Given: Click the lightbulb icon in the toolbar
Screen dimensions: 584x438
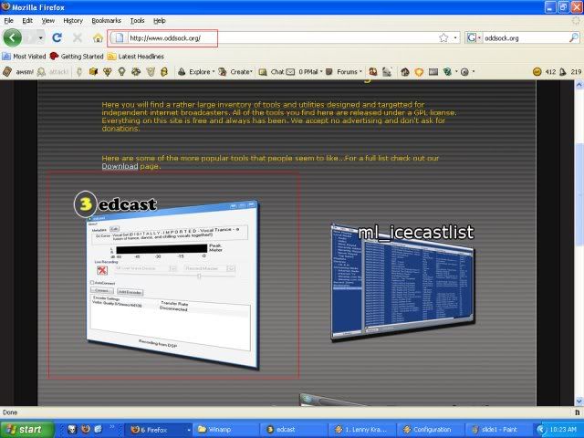Looking at the screenshot, I should 121,71.
